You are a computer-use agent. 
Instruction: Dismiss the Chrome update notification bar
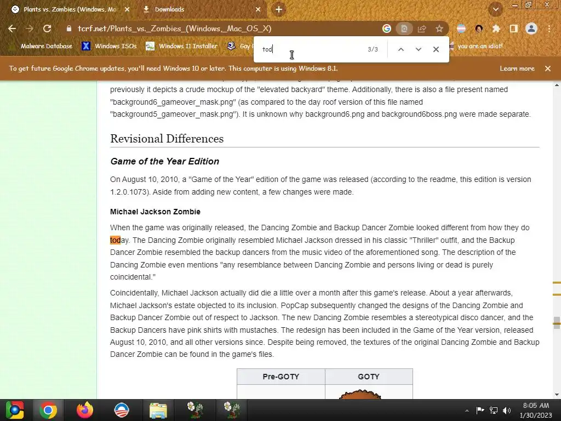pyautogui.click(x=548, y=69)
